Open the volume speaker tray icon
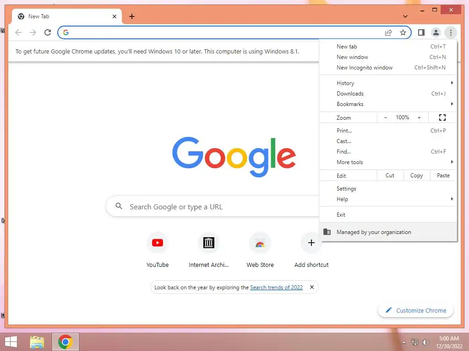This screenshot has width=469, height=351. pos(425,342)
